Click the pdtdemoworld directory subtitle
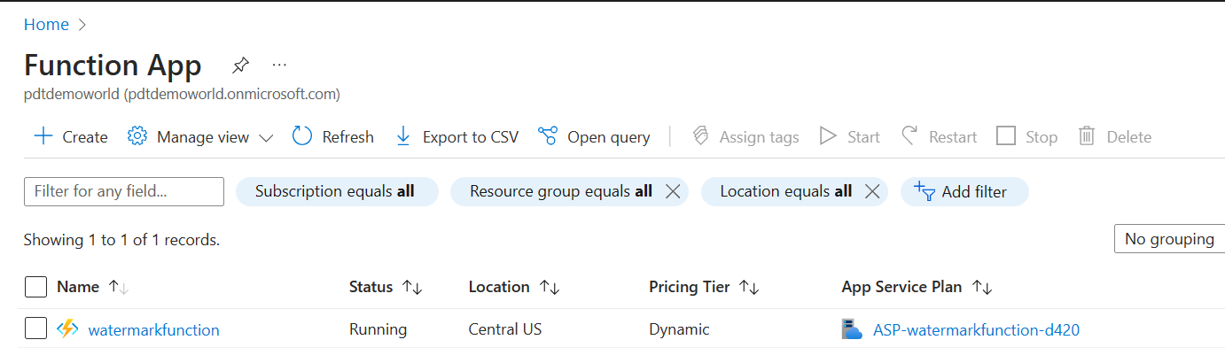The image size is (1225, 363). tap(182, 94)
